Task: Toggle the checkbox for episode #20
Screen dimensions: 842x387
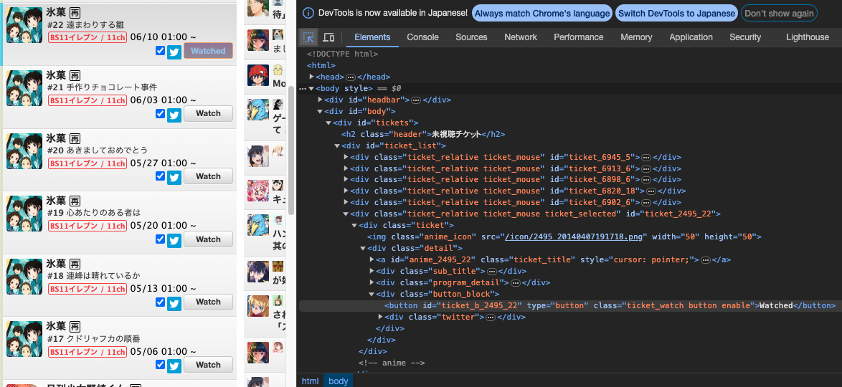Action: point(160,176)
